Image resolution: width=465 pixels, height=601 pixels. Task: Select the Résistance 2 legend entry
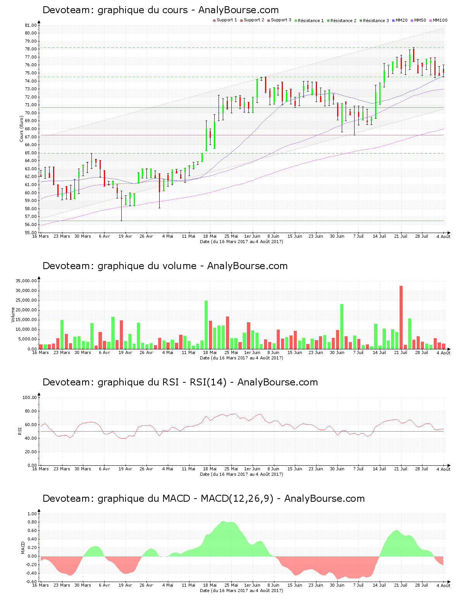pos(342,20)
